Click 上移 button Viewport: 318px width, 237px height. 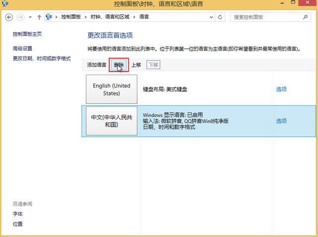coord(136,65)
